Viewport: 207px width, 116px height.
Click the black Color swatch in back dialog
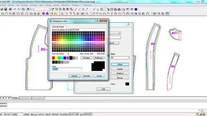click(127, 84)
